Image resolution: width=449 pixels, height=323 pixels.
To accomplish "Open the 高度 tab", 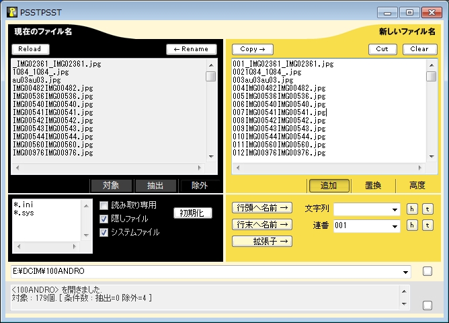I will (417, 186).
